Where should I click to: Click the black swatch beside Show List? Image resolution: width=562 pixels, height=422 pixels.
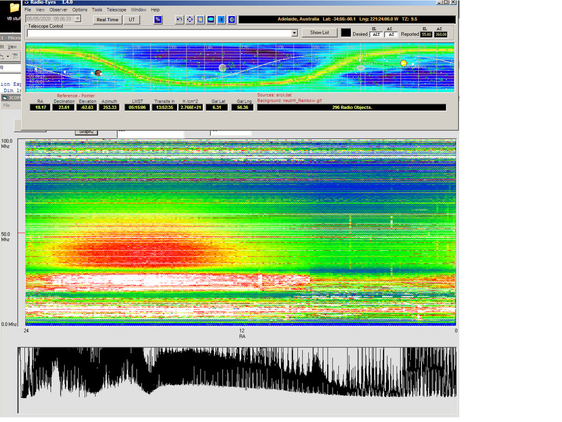coord(346,33)
